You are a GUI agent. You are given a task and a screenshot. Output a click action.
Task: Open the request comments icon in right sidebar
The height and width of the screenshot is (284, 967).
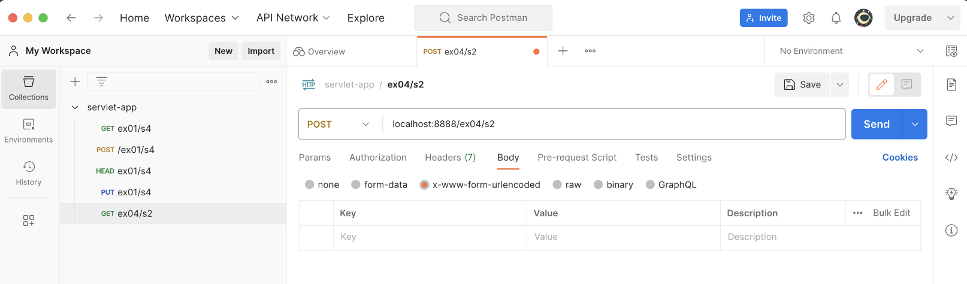pos(951,121)
